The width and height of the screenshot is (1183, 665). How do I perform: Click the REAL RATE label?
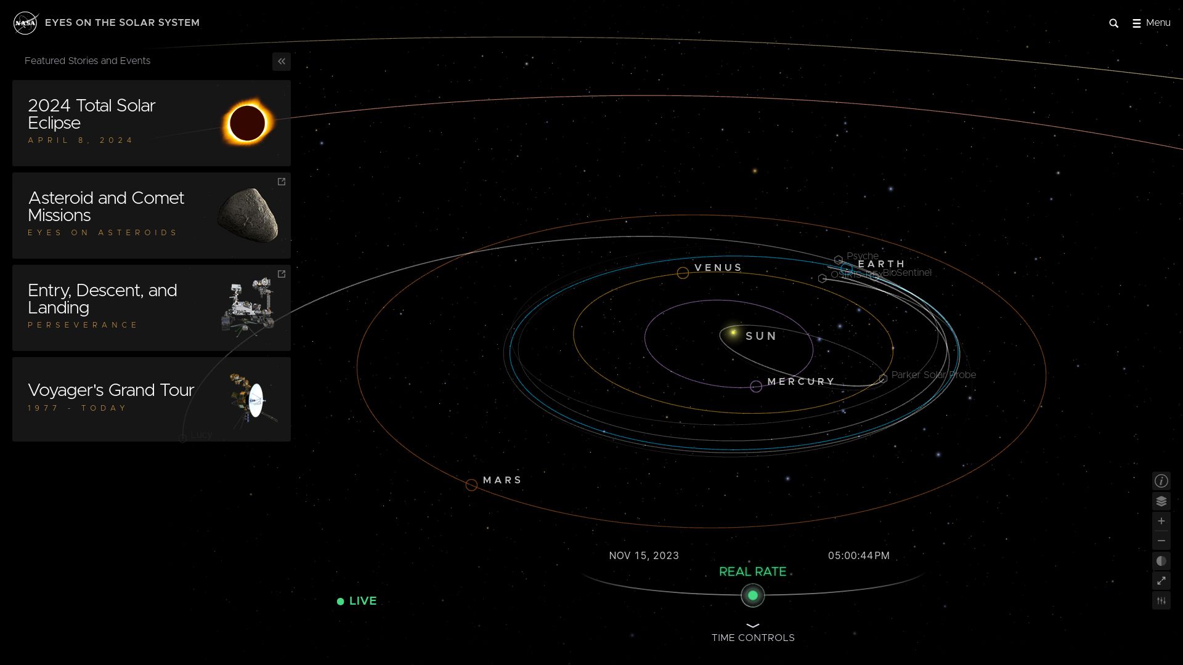point(752,572)
